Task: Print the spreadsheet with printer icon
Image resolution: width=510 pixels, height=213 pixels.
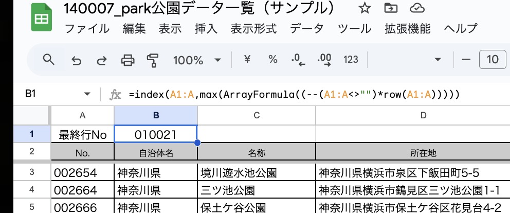Action: pos(128,60)
